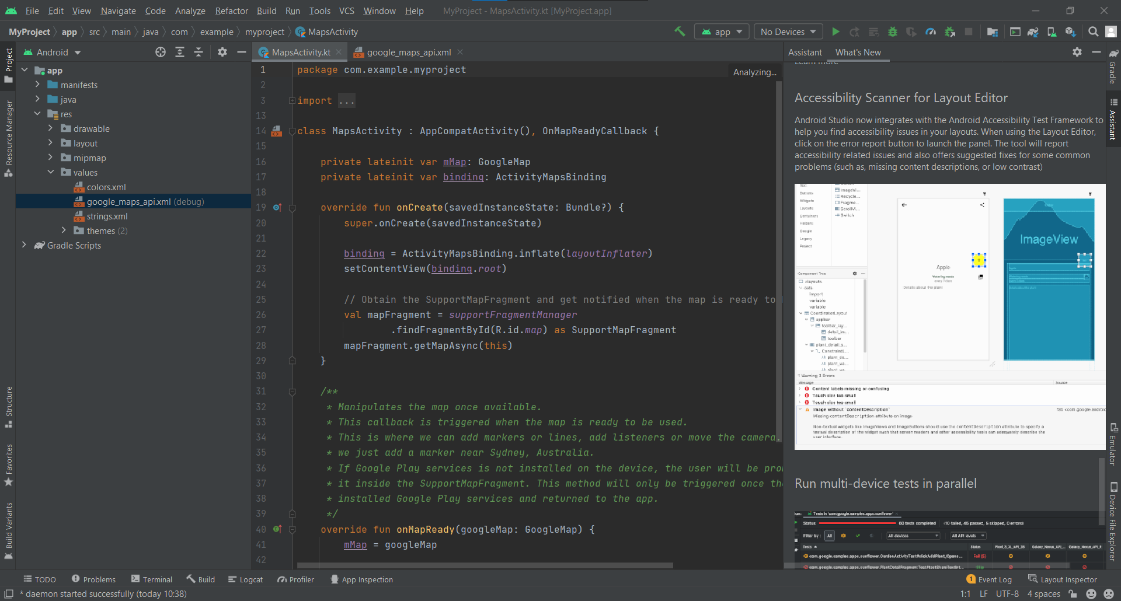Viewport: 1121px width, 601px height.
Task: Click the onCreate override gutter icon
Action: (x=277, y=207)
